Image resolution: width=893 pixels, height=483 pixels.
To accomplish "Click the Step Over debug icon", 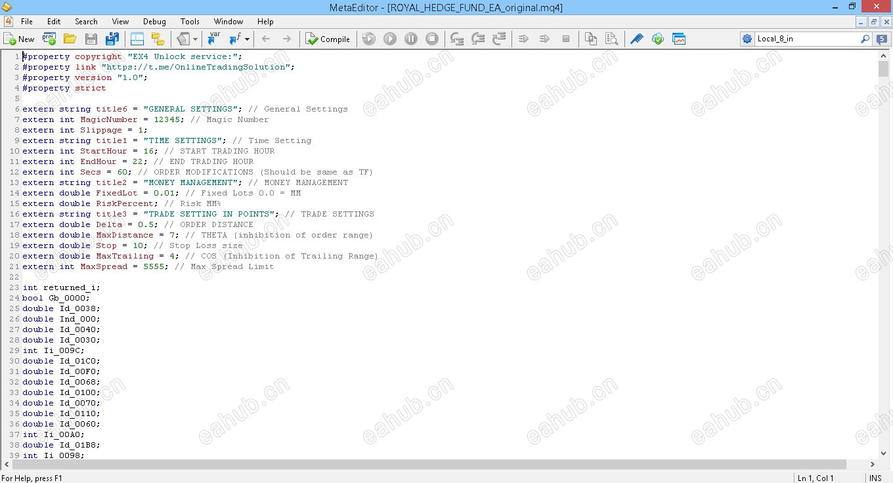I will click(478, 39).
